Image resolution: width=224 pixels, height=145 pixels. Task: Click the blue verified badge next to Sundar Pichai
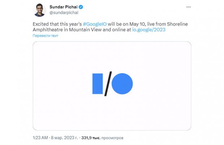[x=81, y=7]
